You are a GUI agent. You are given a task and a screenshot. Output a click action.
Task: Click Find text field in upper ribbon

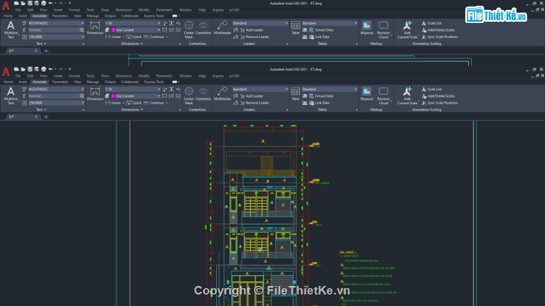click(53, 30)
